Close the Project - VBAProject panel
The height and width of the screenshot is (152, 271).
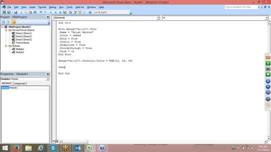coord(48,17)
